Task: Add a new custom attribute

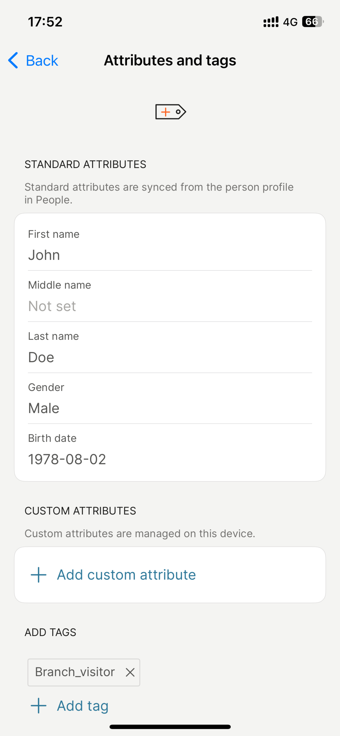Action: click(x=170, y=574)
